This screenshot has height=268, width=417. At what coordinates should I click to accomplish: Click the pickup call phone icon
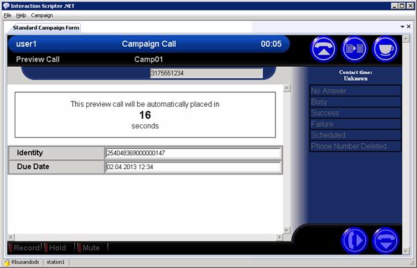pyautogui.click(x=323, y=49)
